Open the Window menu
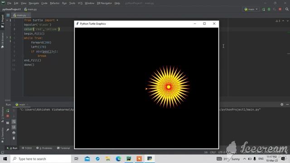The width and height of the screenshot is (290, 163). [90, 3]
